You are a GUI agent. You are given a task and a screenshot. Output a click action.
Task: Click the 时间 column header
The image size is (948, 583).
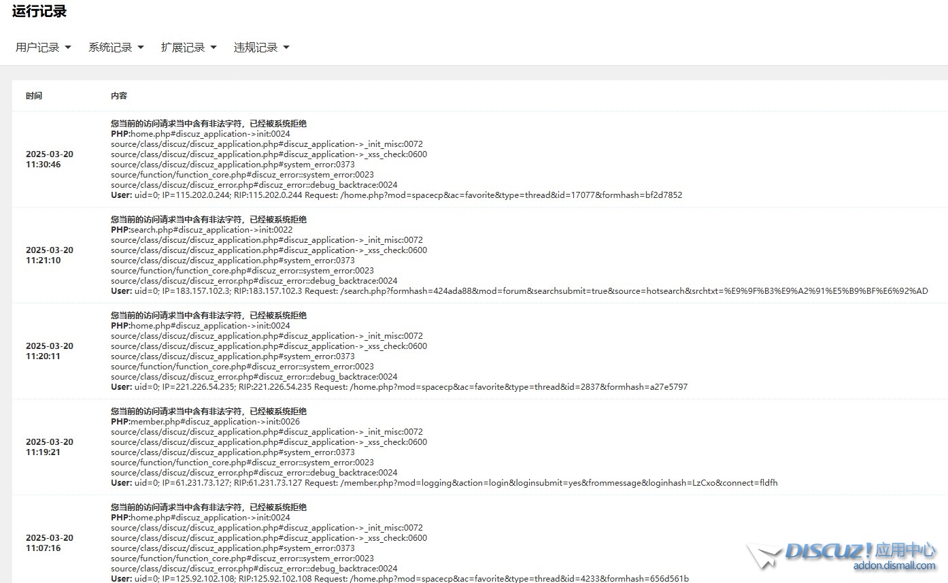34,96
